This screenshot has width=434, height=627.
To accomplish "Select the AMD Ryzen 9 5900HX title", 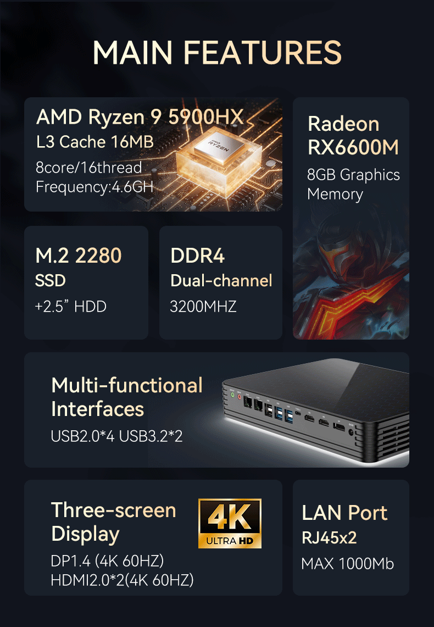I will coord(140,116).
